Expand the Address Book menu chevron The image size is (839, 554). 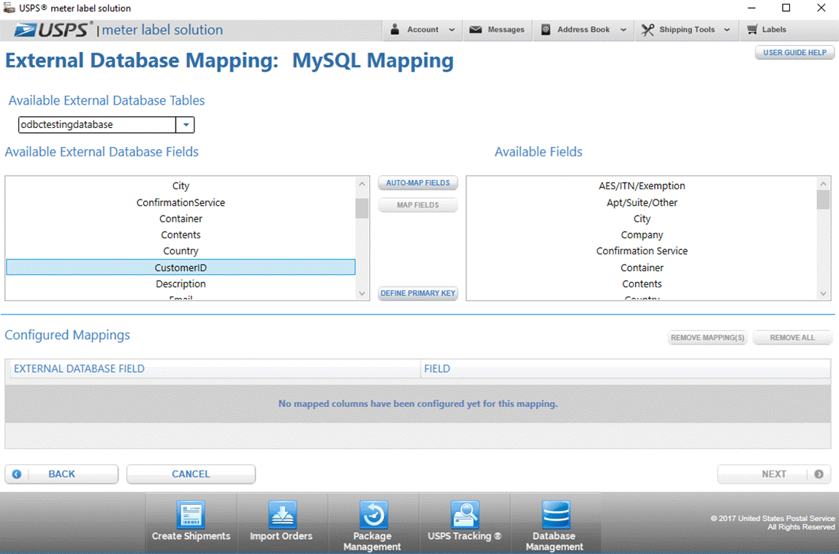[623, 30]
